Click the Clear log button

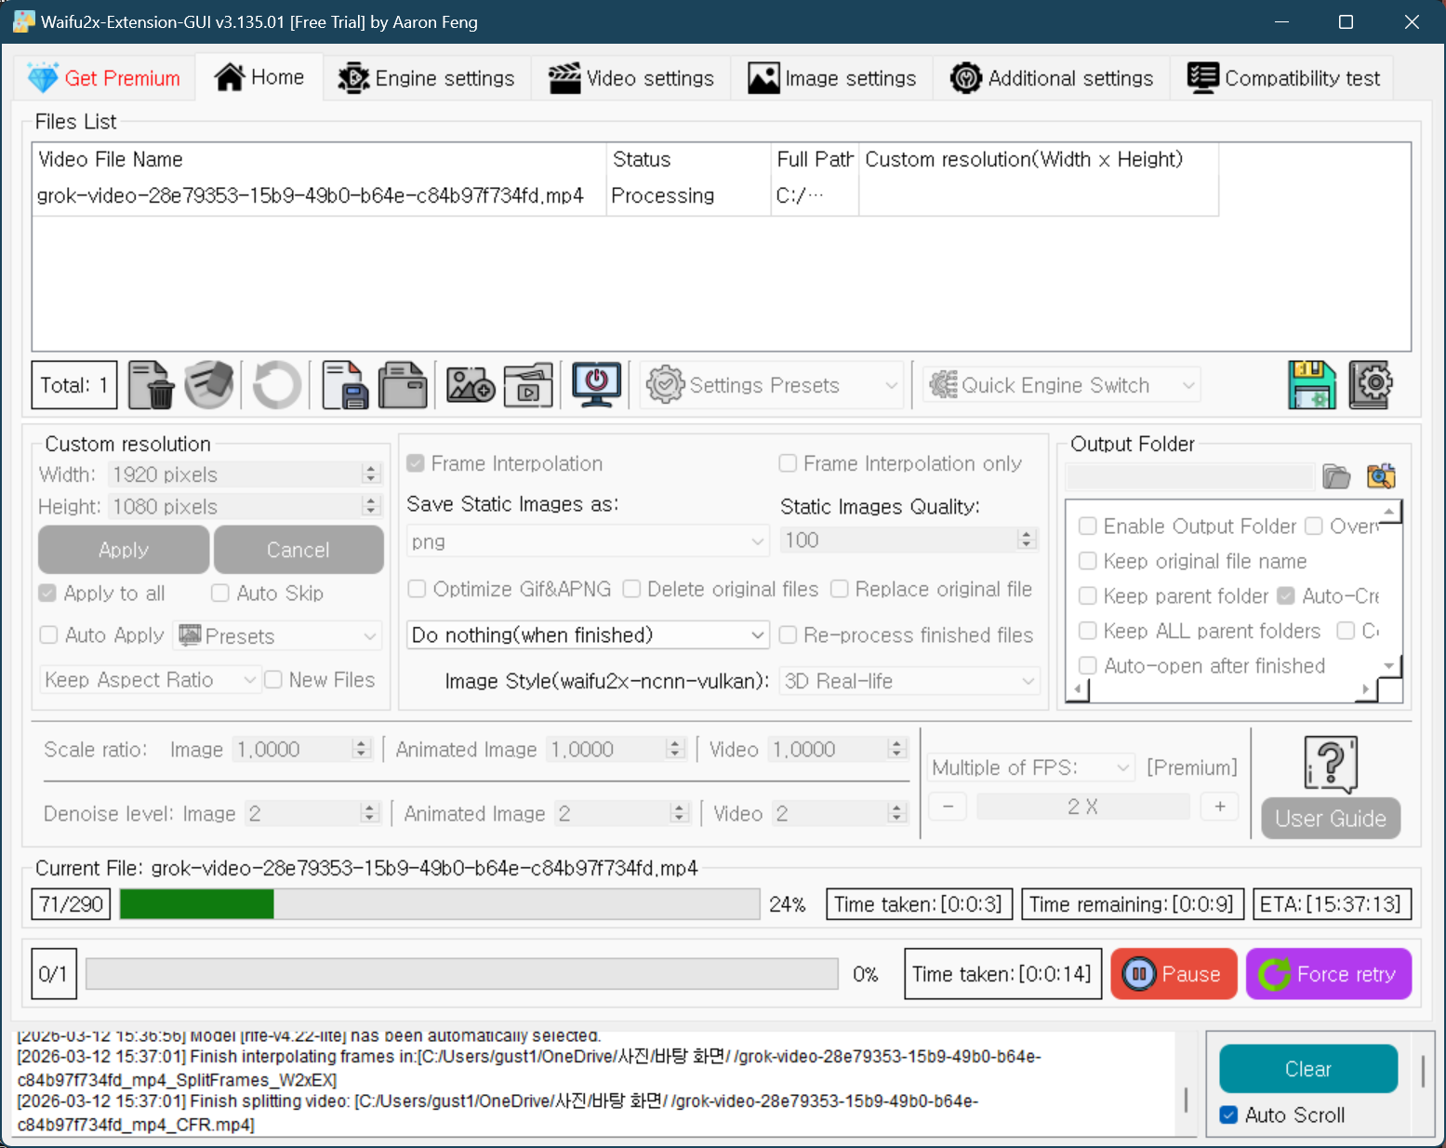pos(1308,1069)
